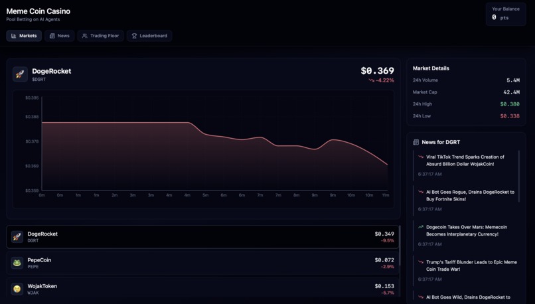
Task: Click the Pool Betting on AI Agents subtitle
Action: coord(33,19)
